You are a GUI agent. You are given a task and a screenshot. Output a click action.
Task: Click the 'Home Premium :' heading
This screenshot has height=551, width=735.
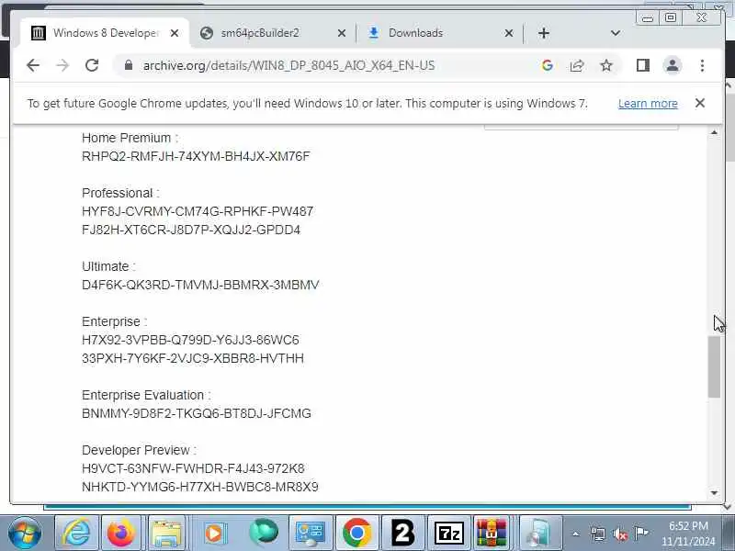[x=130, y=138]
